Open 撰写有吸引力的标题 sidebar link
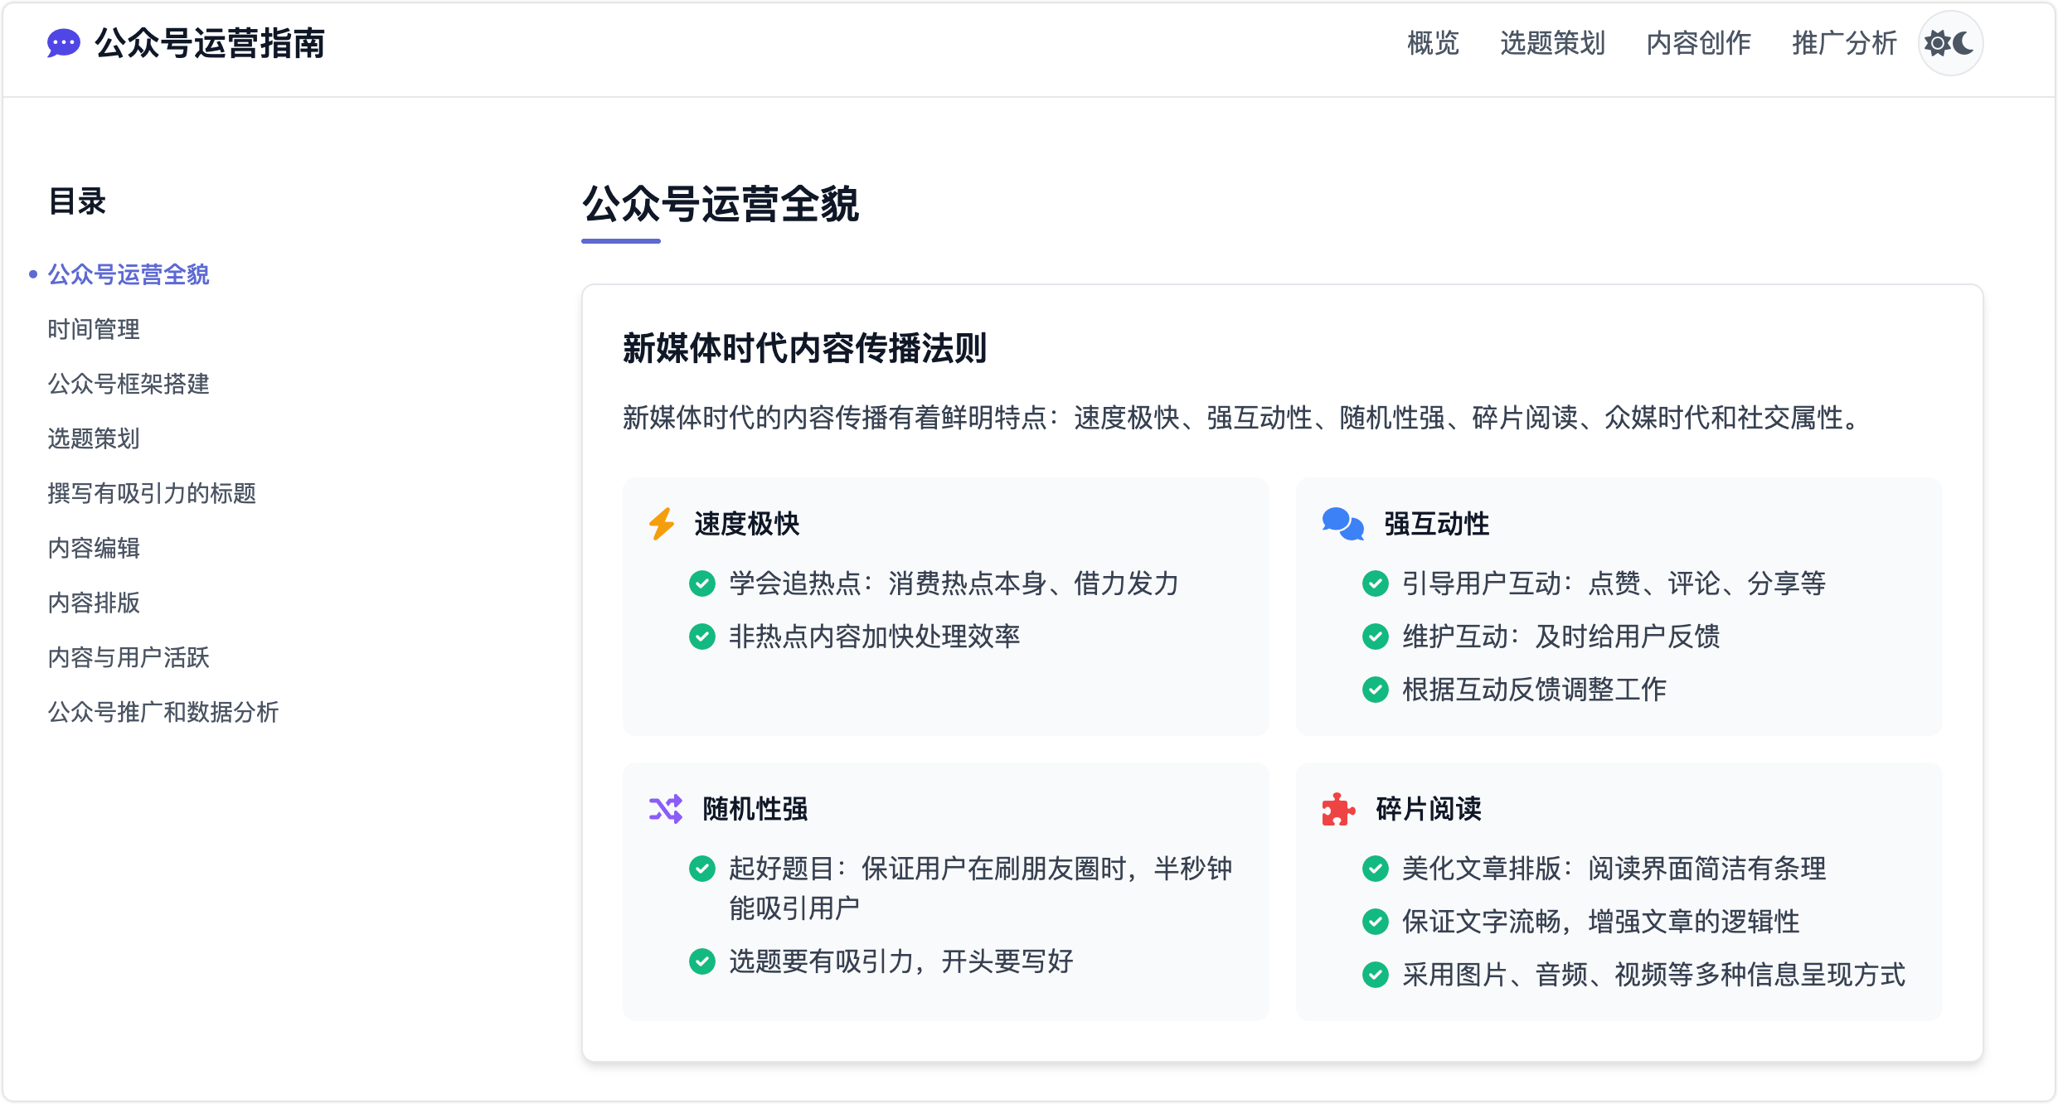 [152, 493]
